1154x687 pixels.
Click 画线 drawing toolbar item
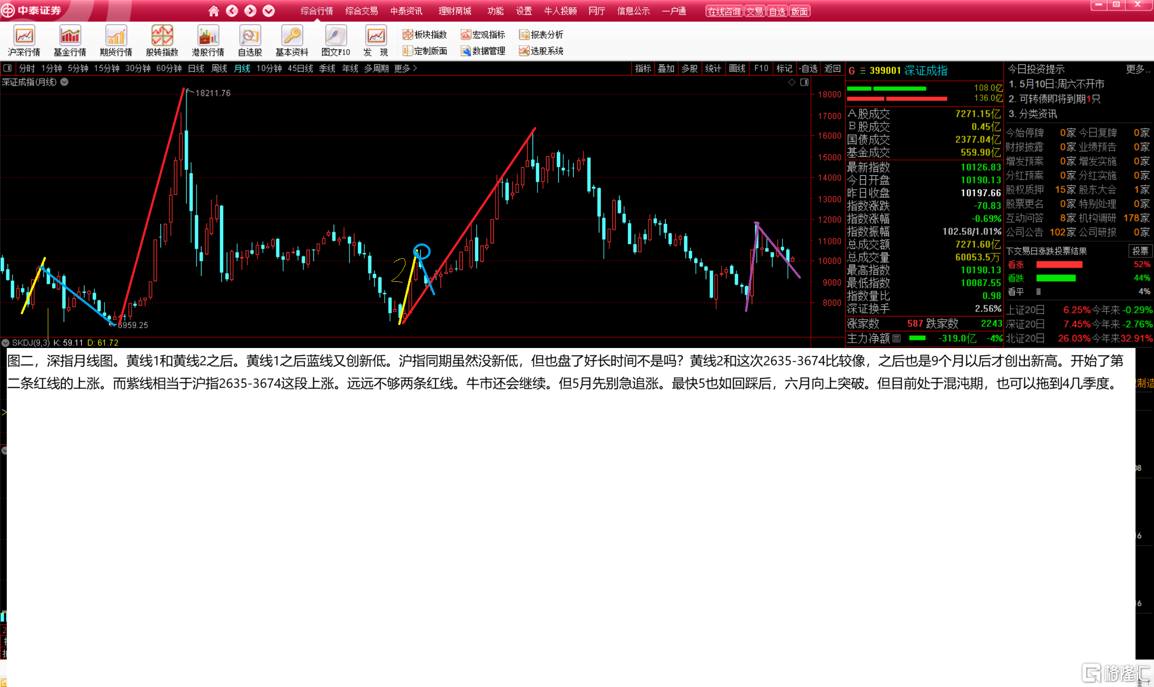coord(737,69)
